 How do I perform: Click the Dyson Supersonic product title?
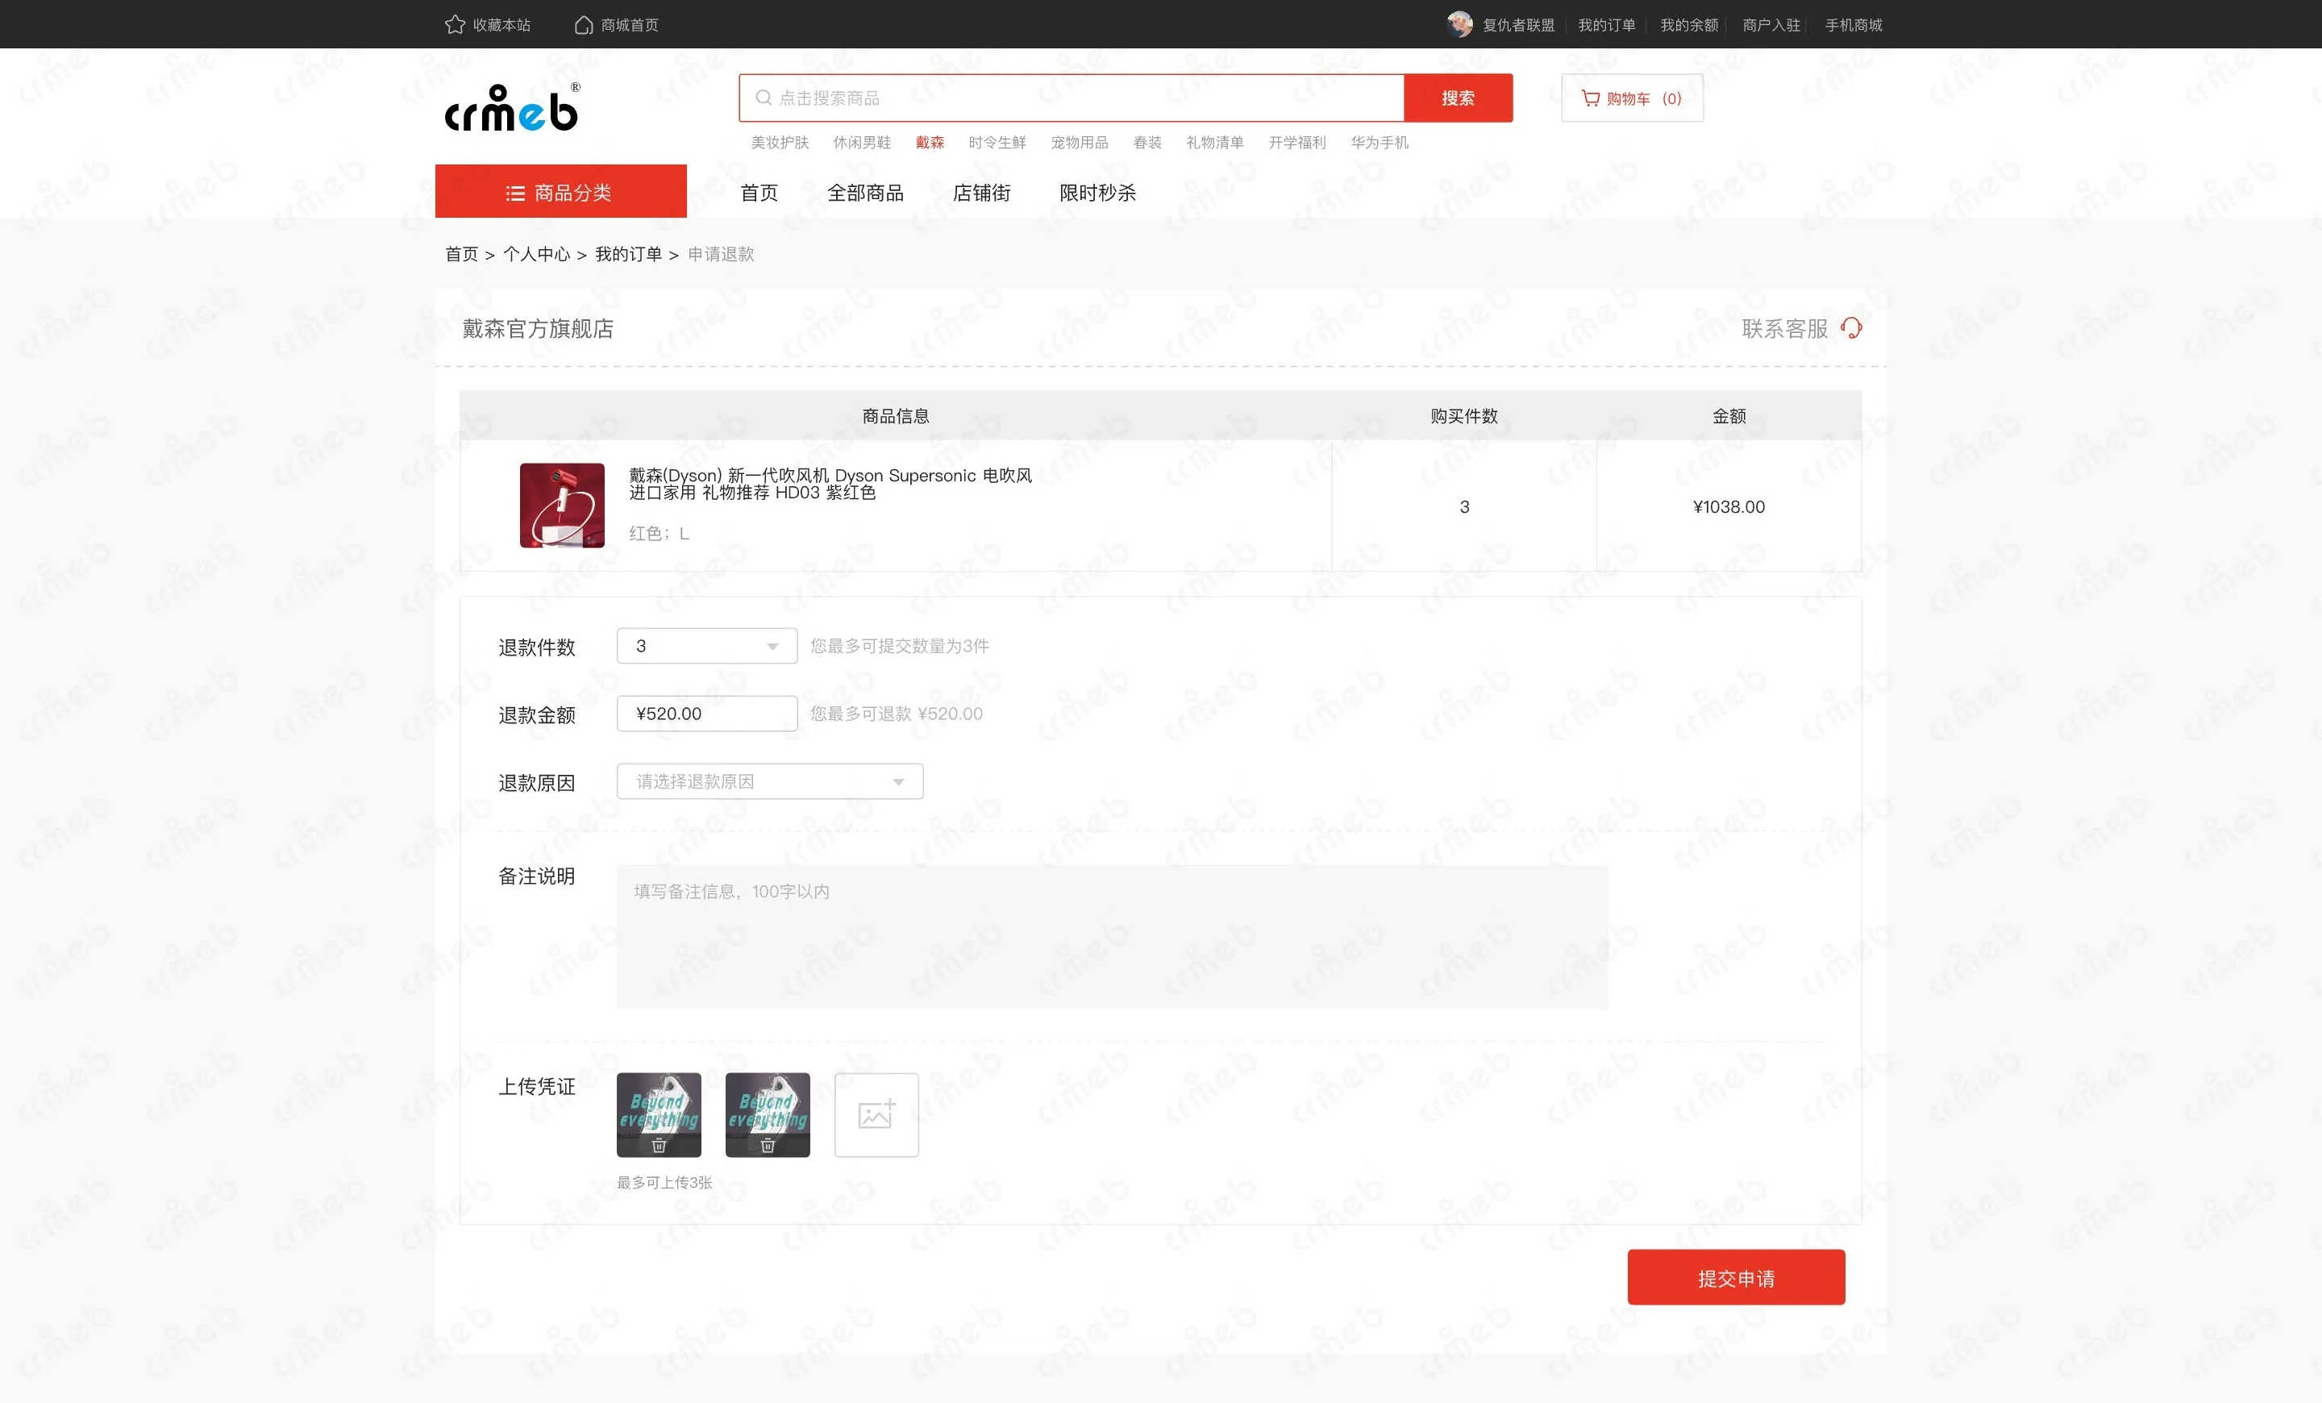pos(830,483)
